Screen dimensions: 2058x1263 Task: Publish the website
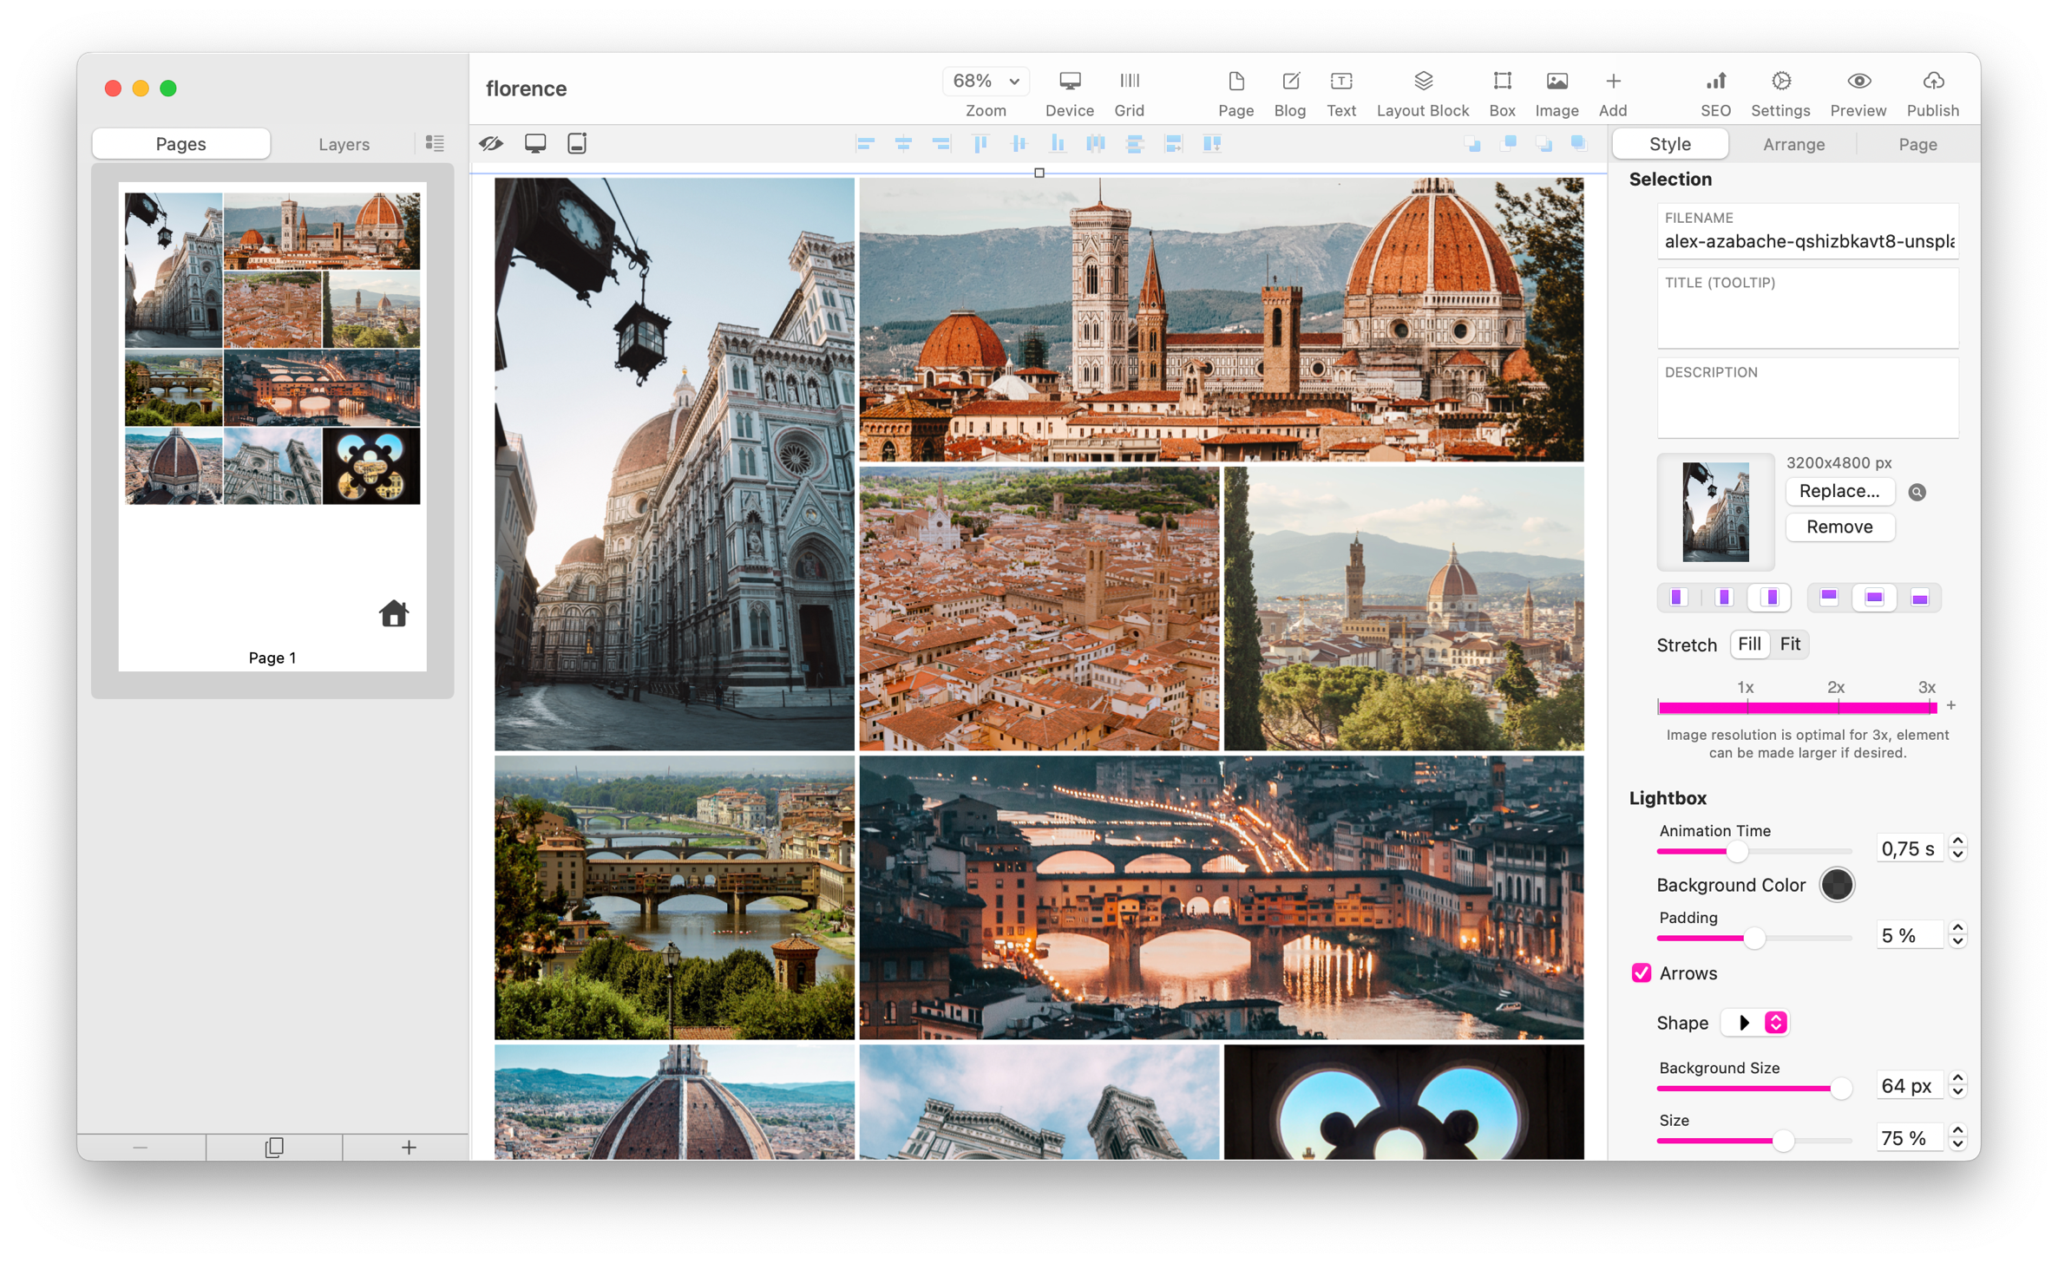click(x=1932, y=94)
